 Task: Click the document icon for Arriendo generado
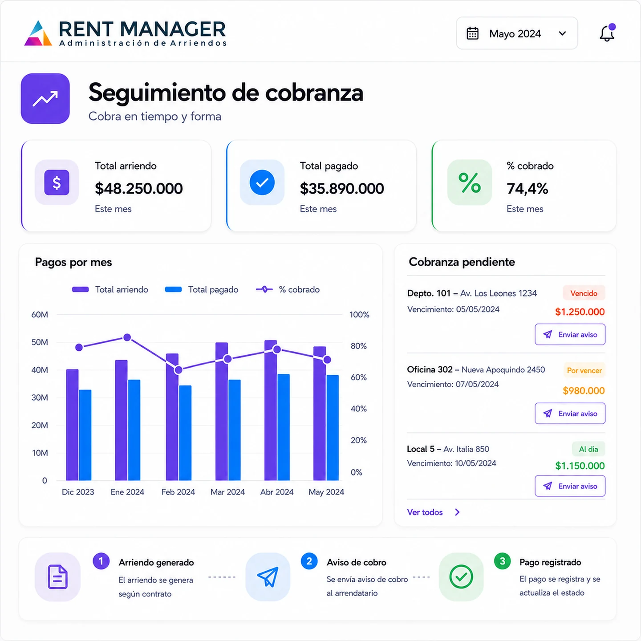click(58, 577)
